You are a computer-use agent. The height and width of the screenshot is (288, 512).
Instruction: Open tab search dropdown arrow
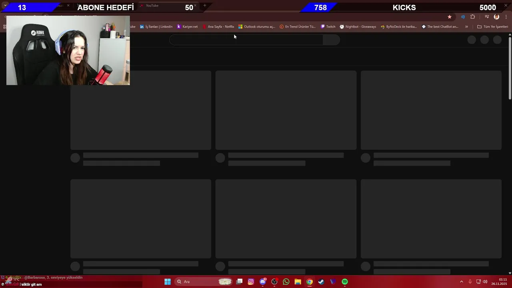coord(5,5)
